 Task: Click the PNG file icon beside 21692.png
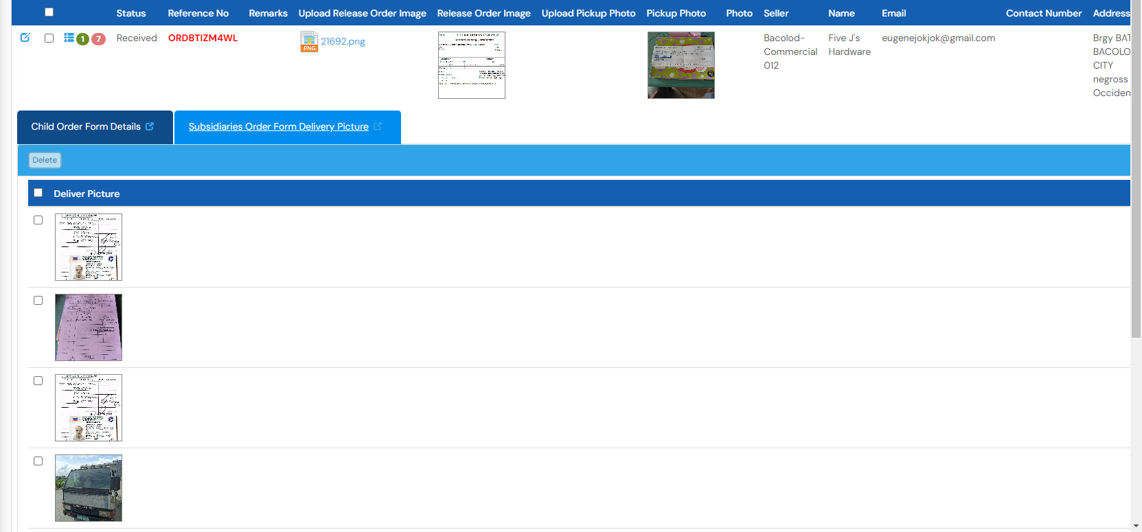pyautogui.click(x=309, y=42)
